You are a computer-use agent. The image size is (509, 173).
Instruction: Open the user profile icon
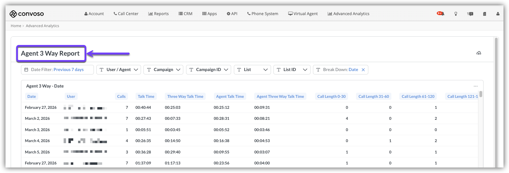498,14
